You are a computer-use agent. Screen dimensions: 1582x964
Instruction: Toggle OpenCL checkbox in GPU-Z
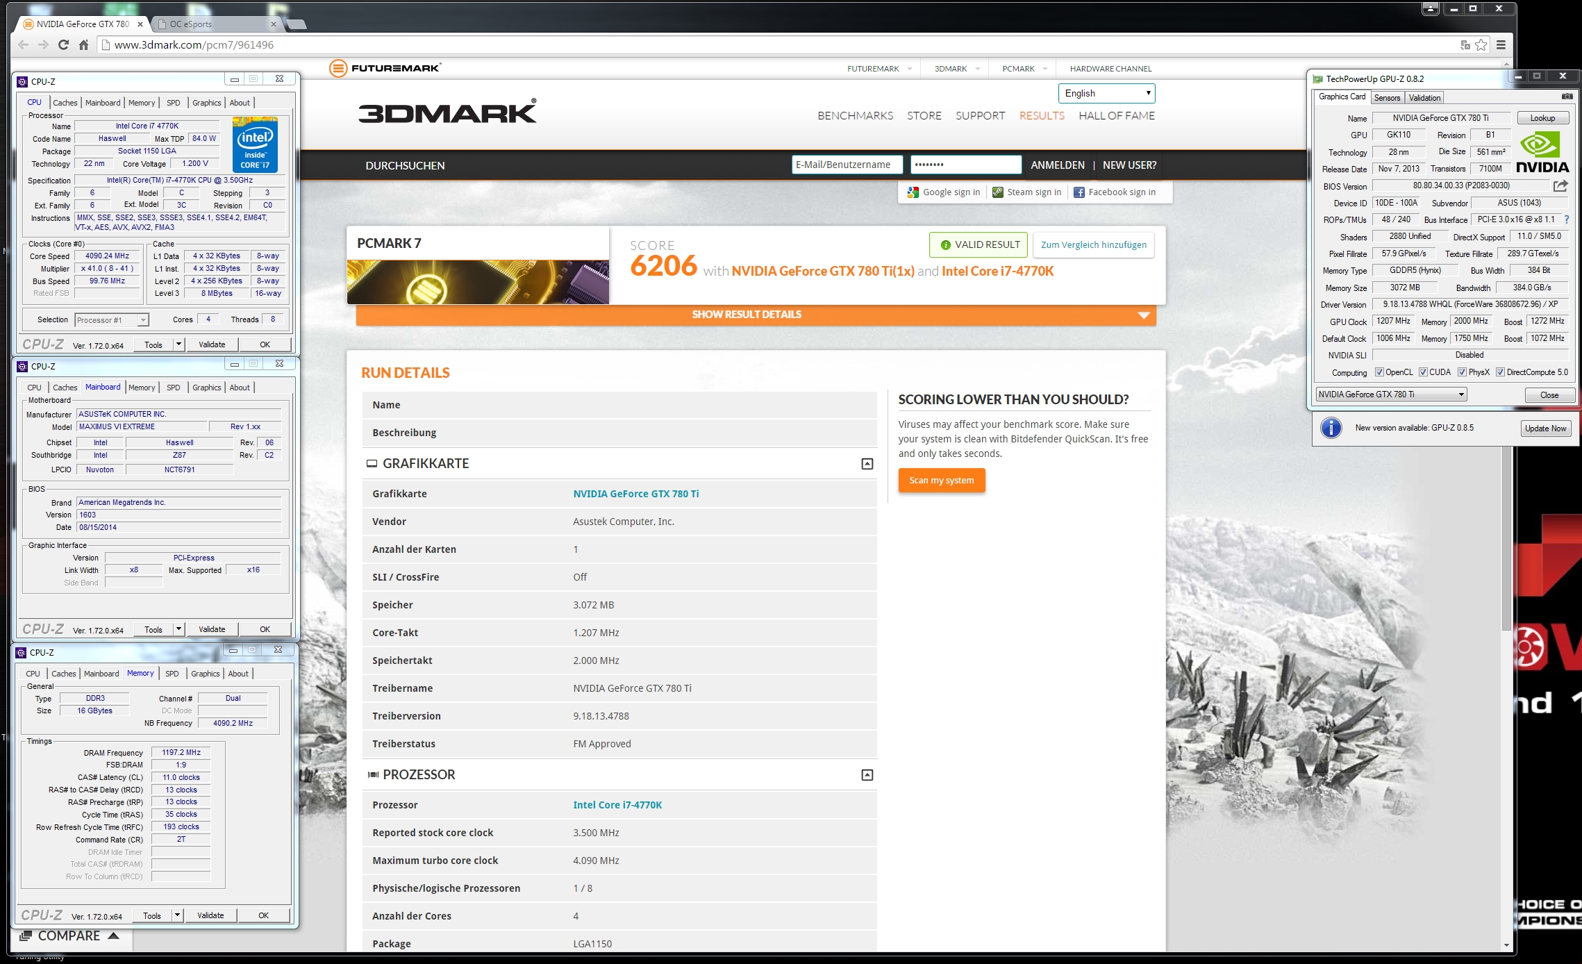pyautogui.click(x=1379, y=372)
